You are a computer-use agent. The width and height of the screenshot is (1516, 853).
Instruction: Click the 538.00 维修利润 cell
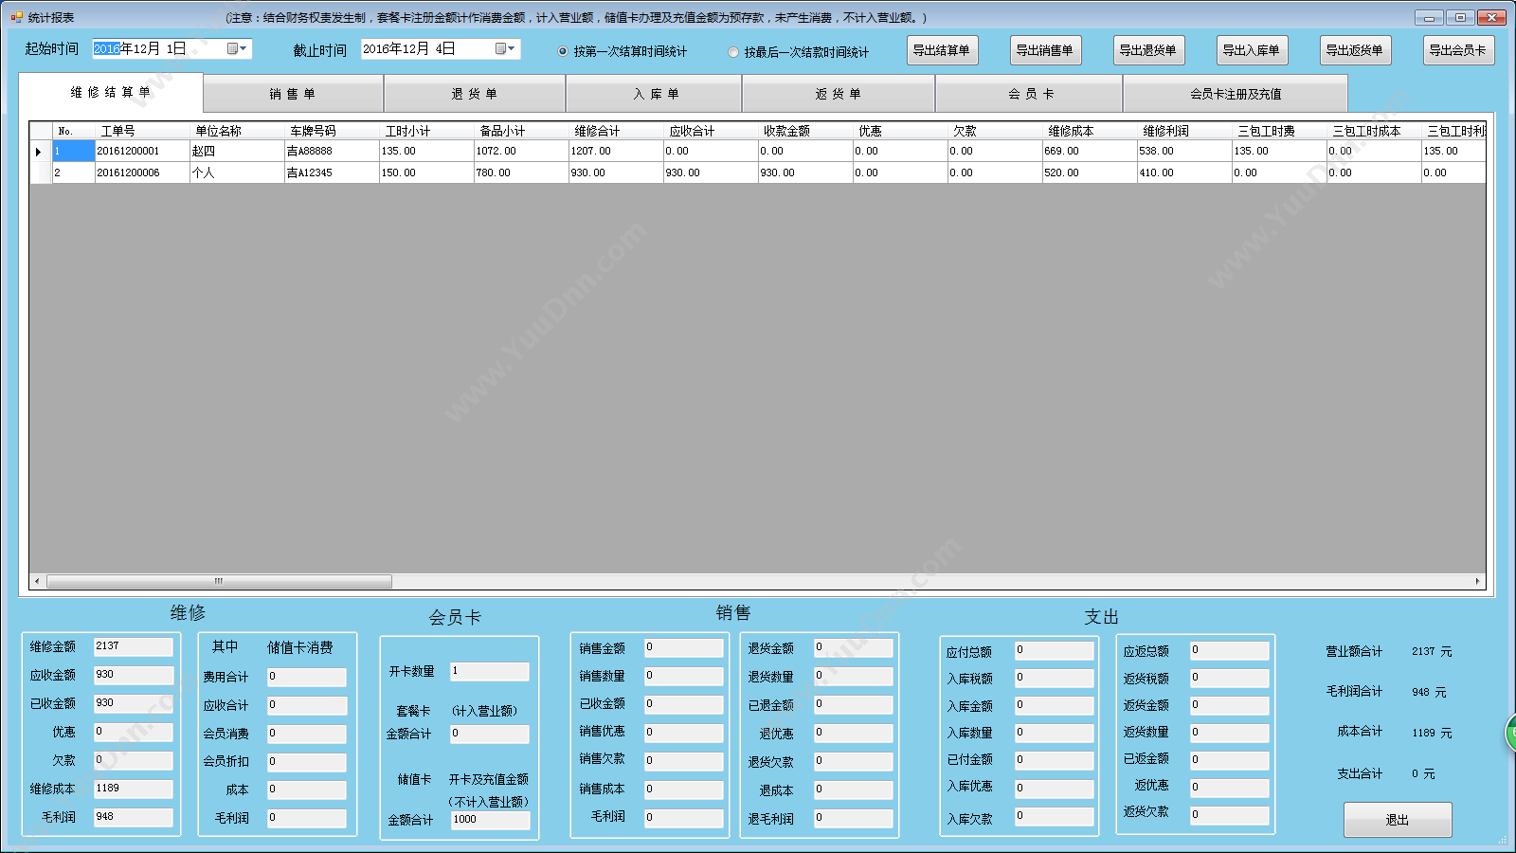click(x=1183, y=152)
